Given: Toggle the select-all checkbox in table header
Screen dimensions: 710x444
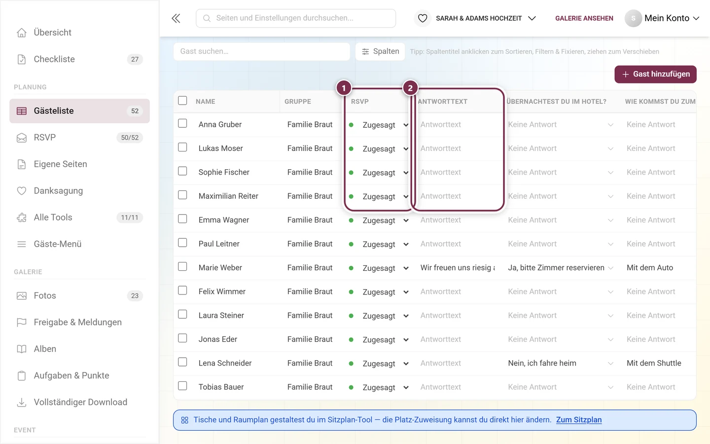Looking at the screenshot, I should tap(182, 101).
